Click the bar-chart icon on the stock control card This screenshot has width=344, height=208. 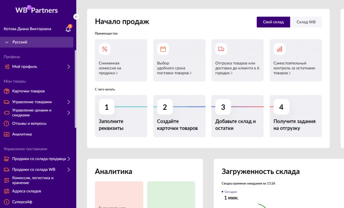coord(279,49)
